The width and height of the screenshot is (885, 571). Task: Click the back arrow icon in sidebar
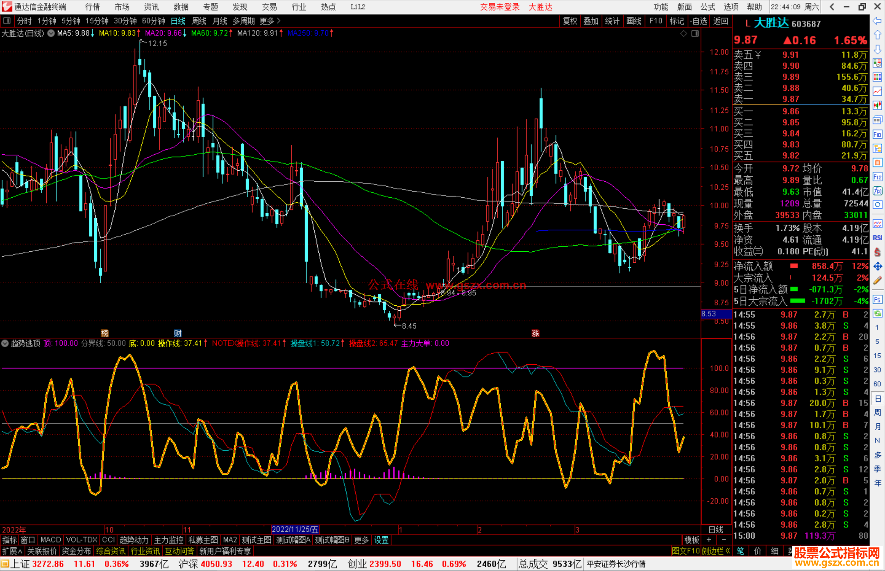877,21
